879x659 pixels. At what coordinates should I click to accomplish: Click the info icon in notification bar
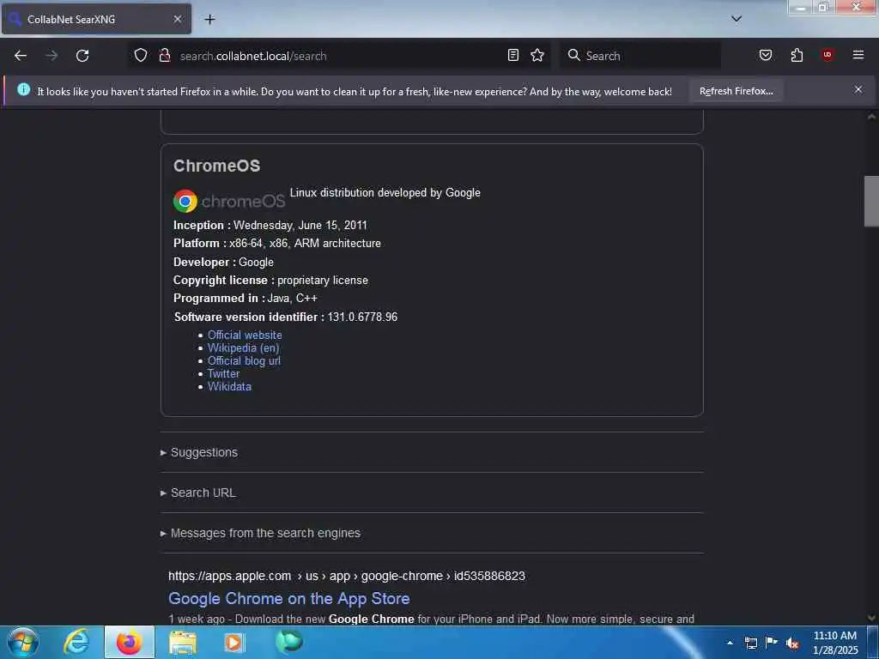(x=23, y=89)
